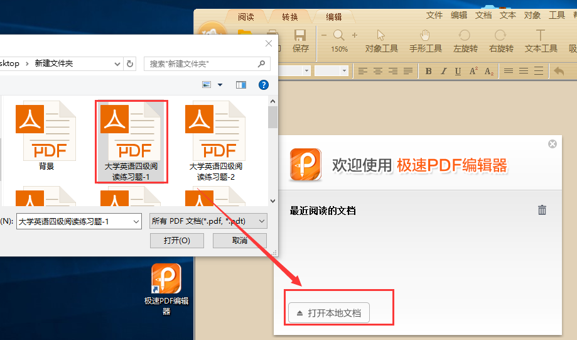This screenshot has height=340, width=577.
Task: Select 大学英语四级阅读练习题-2 PDF file
Action: (215, 141)
